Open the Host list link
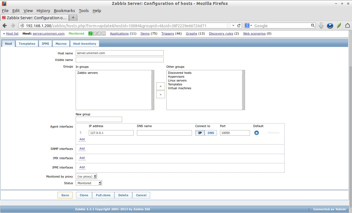The width and height of the screenshot is (352, 213). [x=12, y=33]
